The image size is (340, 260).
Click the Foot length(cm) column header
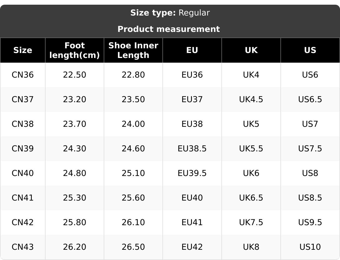[x=74, y=50]
